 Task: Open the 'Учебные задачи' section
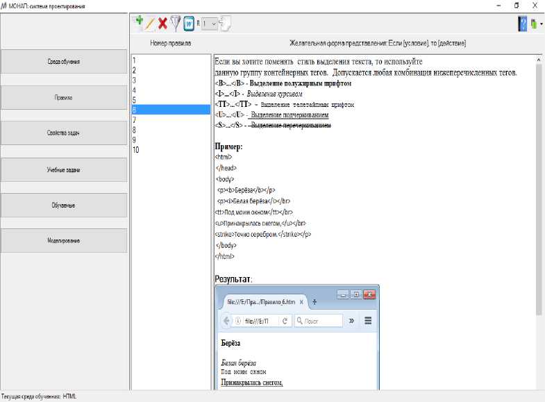[x=64, y=169]
